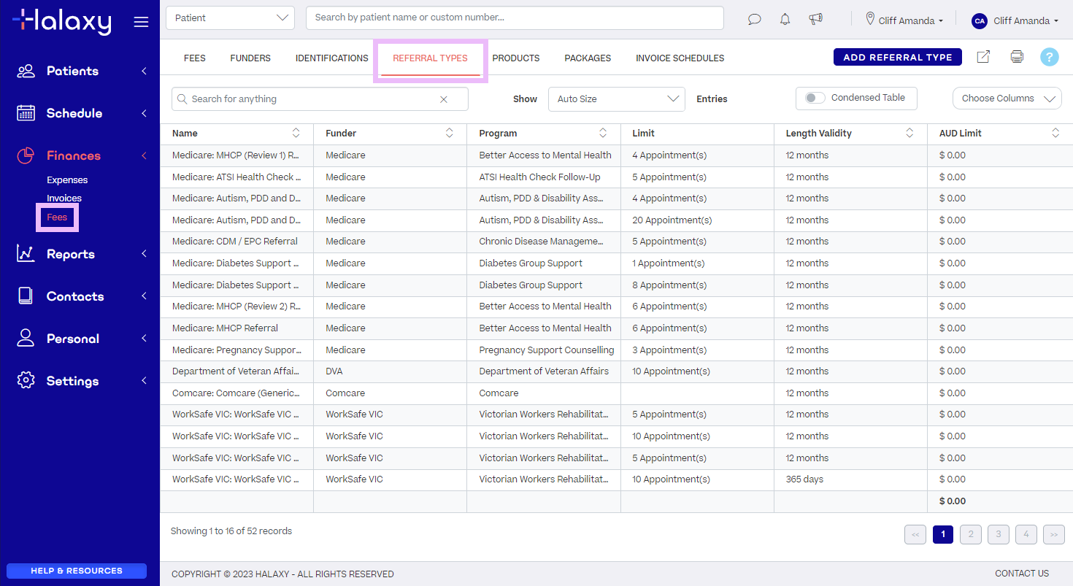Open the Expenses sidebar link

pos(67,180)
